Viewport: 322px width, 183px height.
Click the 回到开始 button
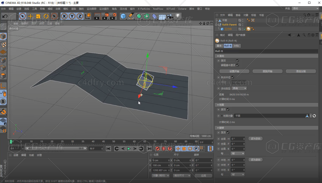coord(267,71)
